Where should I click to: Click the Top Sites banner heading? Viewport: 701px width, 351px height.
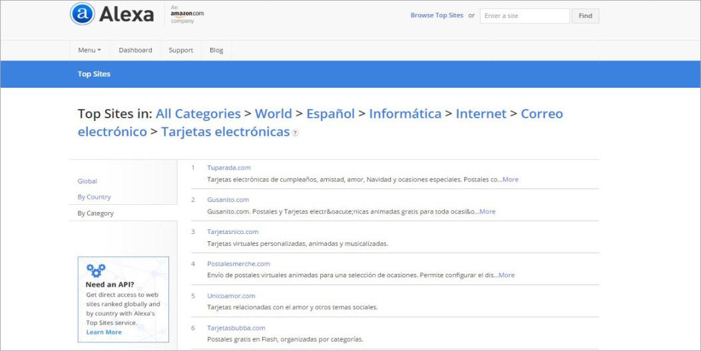coord(94,74)
